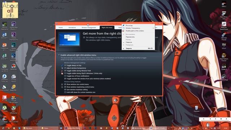Viewport: 231px width, 130px height.
Task: Open the DAEMON Tools Lite desktop shortcut
Action: (x=4, y=78)
